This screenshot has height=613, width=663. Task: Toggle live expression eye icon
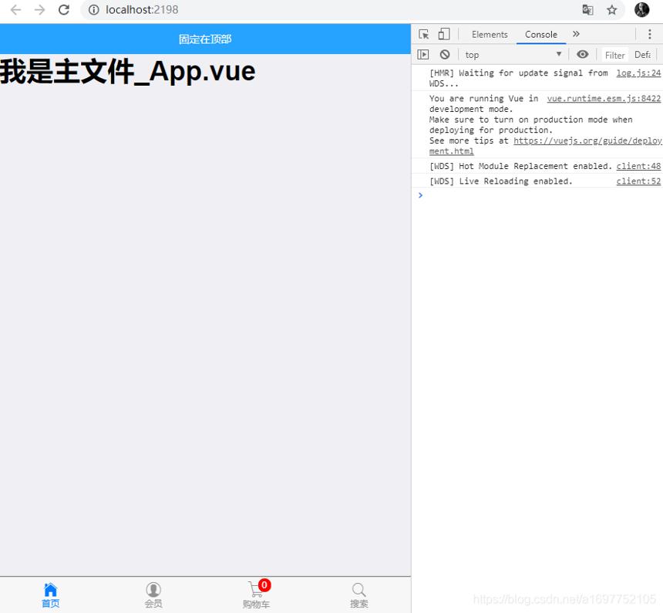tap(582, 55)
